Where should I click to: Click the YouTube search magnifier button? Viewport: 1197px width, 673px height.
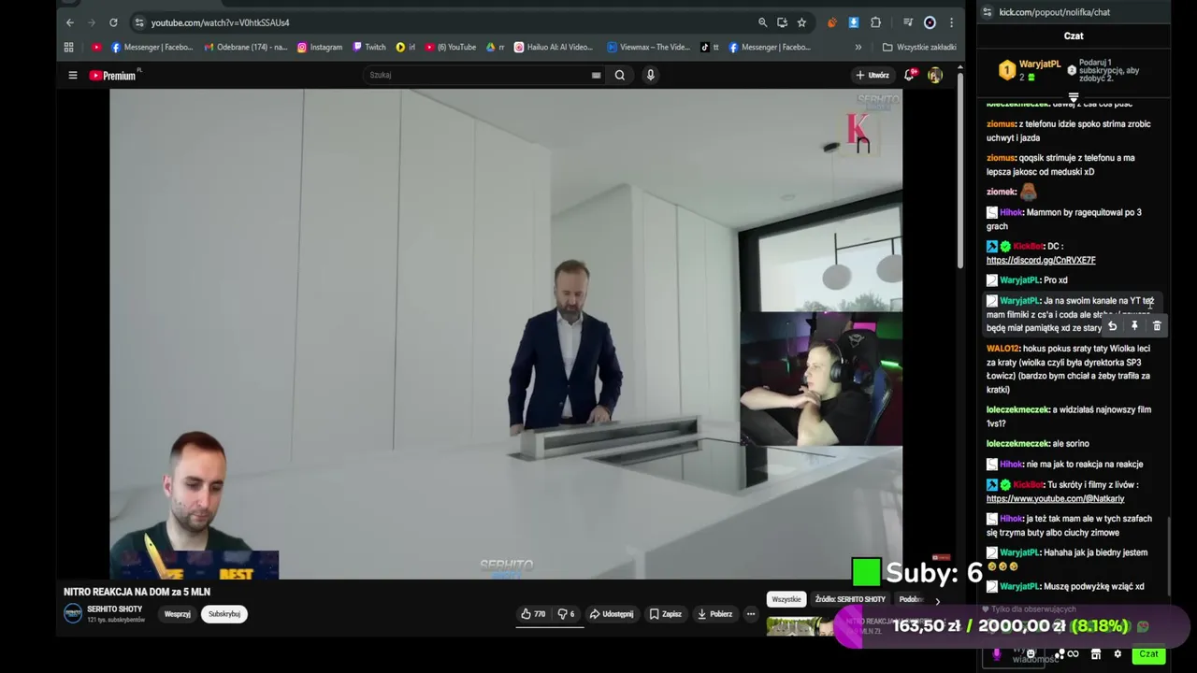point(619,75)
